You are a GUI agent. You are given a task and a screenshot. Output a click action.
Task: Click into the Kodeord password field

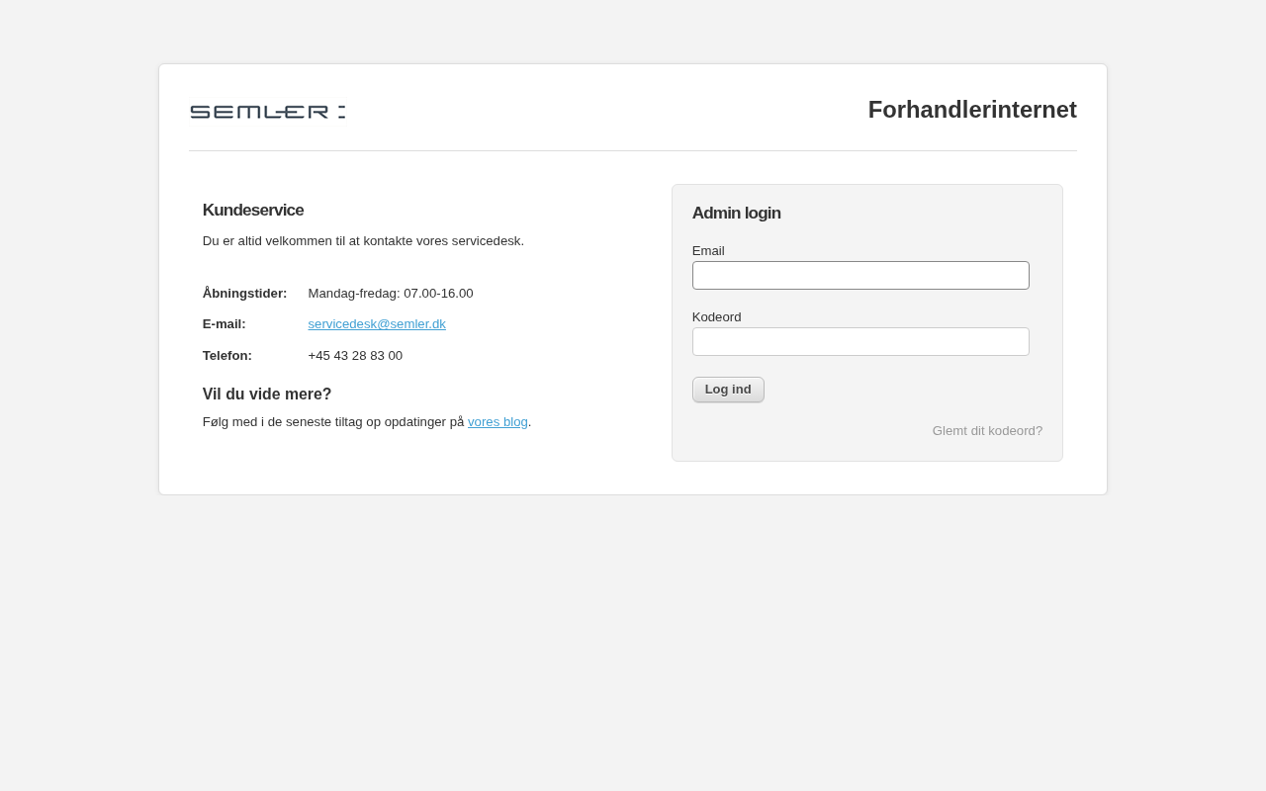(x=860, y=342)
